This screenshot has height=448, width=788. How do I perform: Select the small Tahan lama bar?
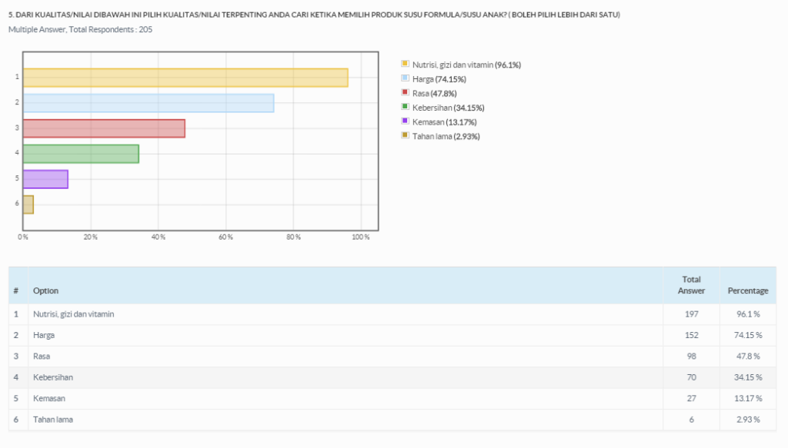coord(28,204)
